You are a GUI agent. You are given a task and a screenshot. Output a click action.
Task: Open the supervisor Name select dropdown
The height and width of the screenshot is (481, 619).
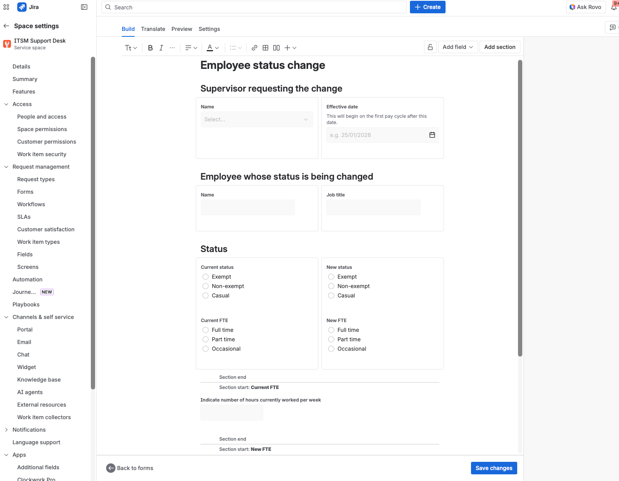257,119
